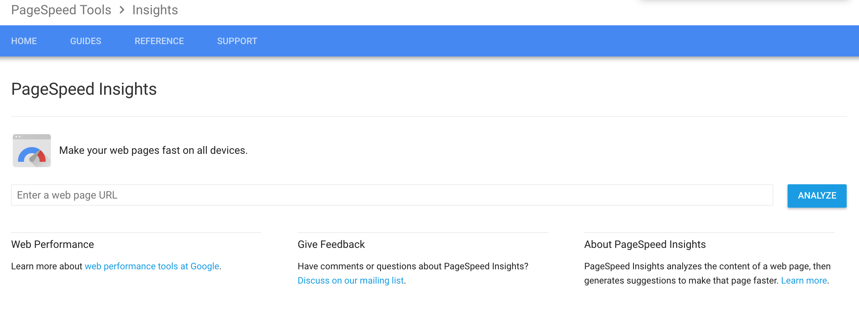Focus the Enter a web page URL field

click(392, 195)
